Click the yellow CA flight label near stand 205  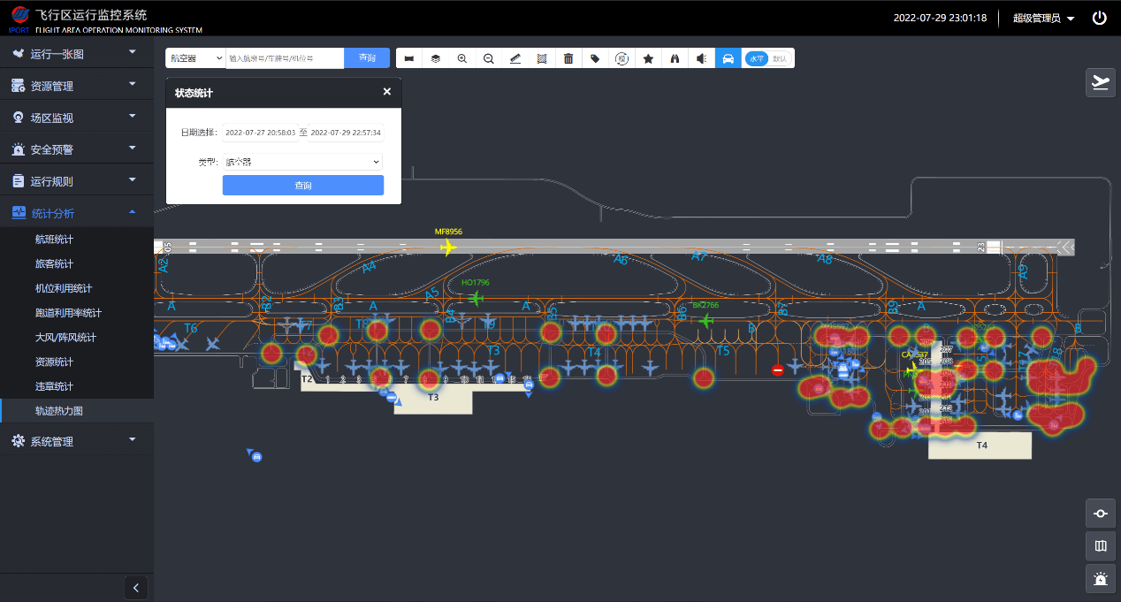point(914,355)
